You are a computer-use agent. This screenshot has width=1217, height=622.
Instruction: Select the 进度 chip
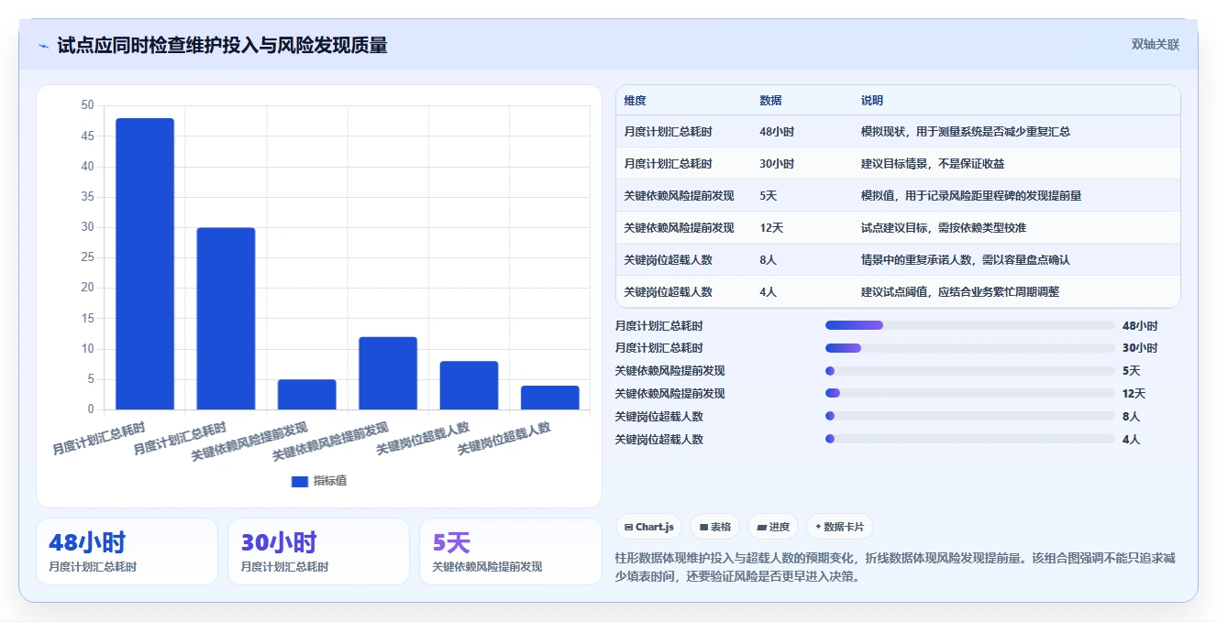(773, 527)
